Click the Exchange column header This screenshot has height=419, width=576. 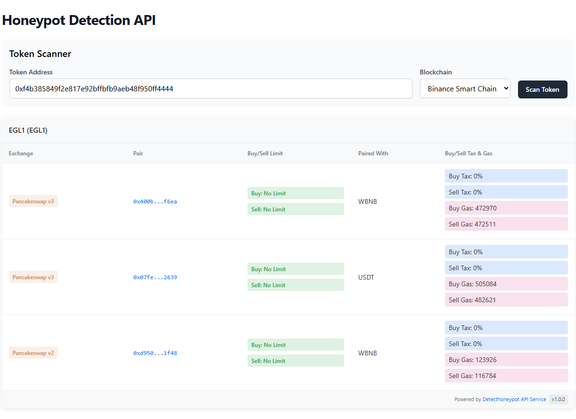click(21, 153)
